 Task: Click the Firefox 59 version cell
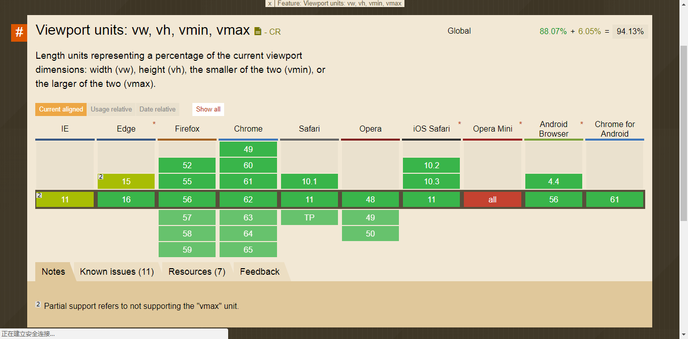point(187,250)
